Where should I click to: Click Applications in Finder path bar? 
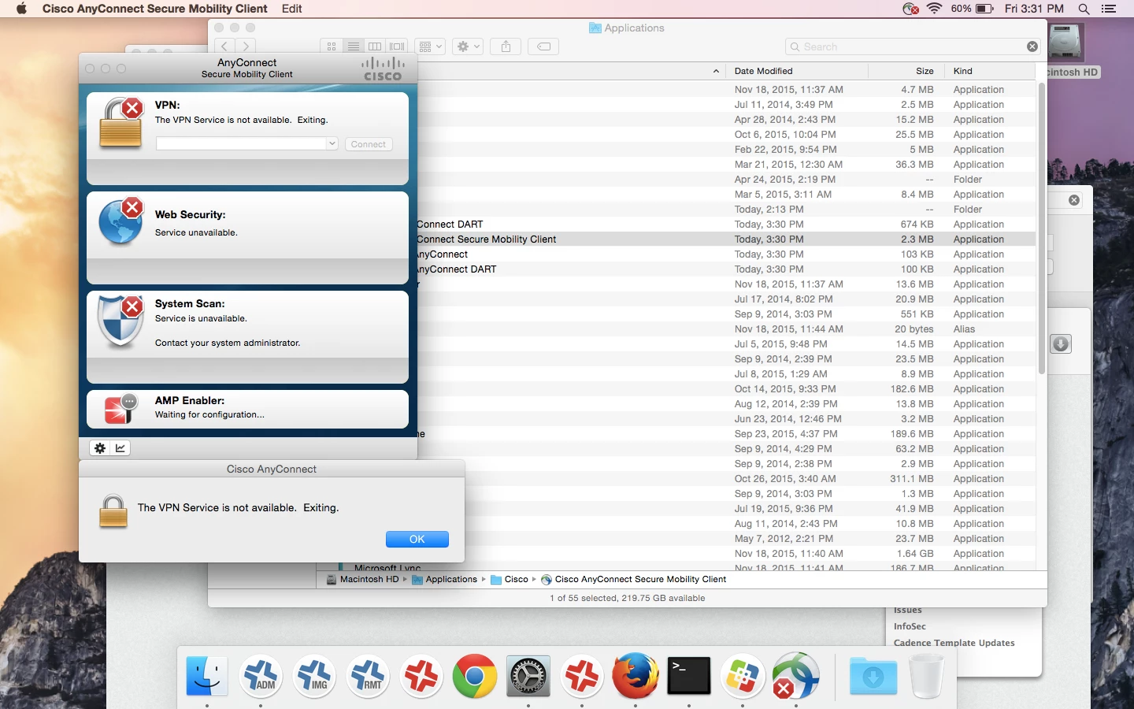(x=444, y=579)
